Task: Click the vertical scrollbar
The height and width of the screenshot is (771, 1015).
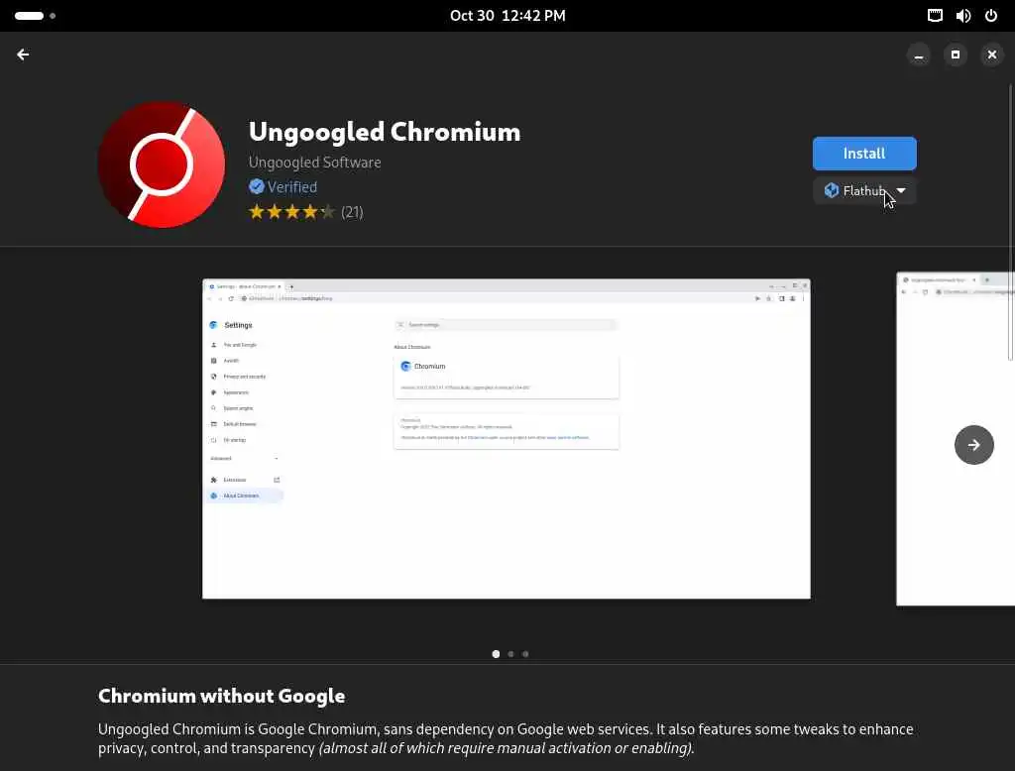Action: pos(1010,222)
